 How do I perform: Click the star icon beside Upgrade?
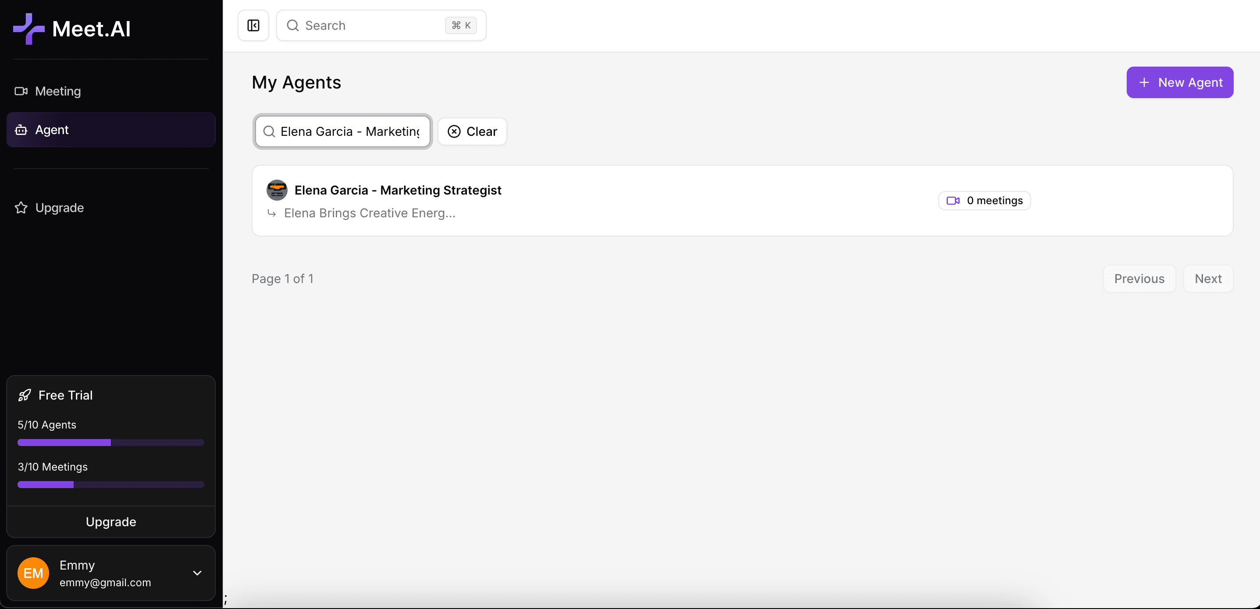click(21, 208)
